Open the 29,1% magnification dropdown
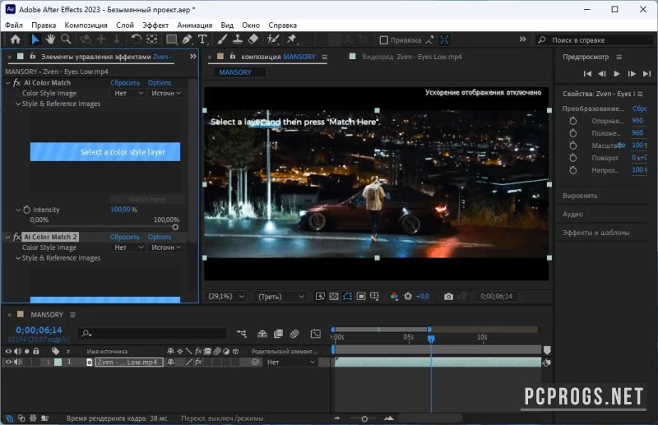 (x=226, y=296)
